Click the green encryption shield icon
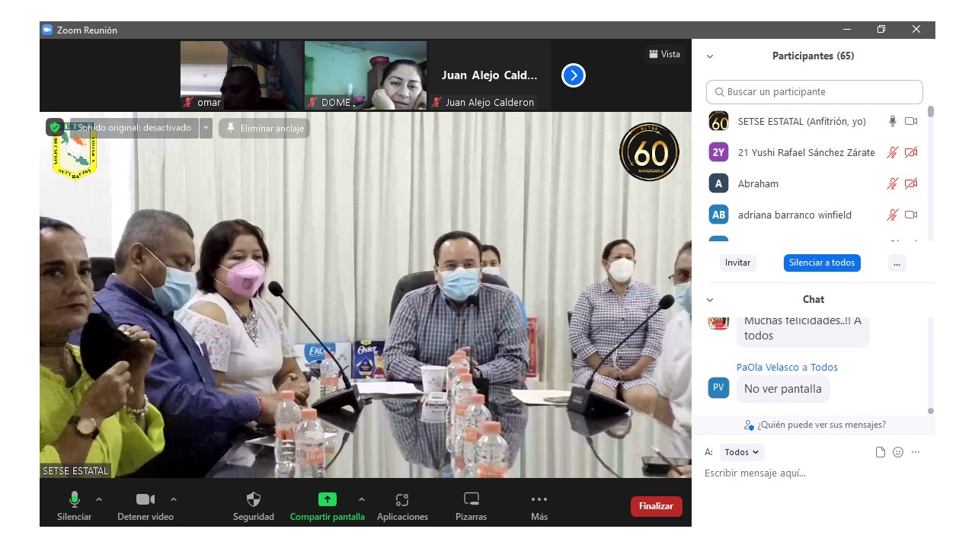This screenshot has height=548, width=975. (x=55, y=127)
